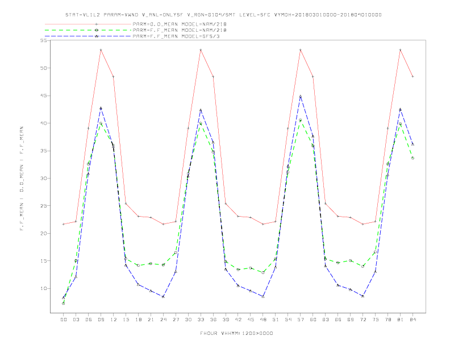Click the y-axis tick label 55
The width and height of the screenshot is (450, 348).
pyautogui.click(x=43, y=40)
